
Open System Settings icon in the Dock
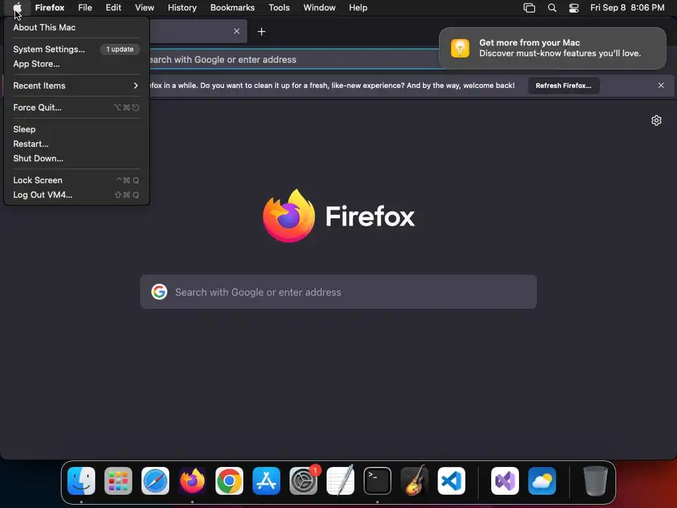(x=303, y=481)
